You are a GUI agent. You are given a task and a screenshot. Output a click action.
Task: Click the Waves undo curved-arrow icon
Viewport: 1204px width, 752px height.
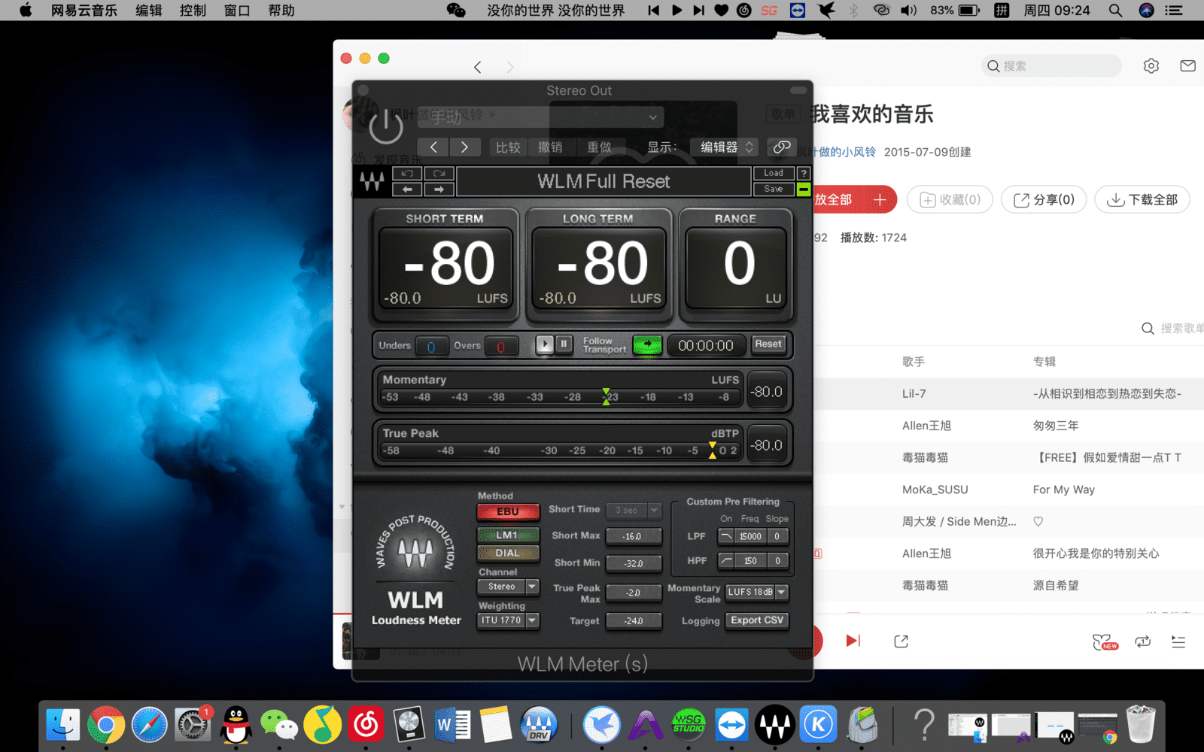click(407, 174)
